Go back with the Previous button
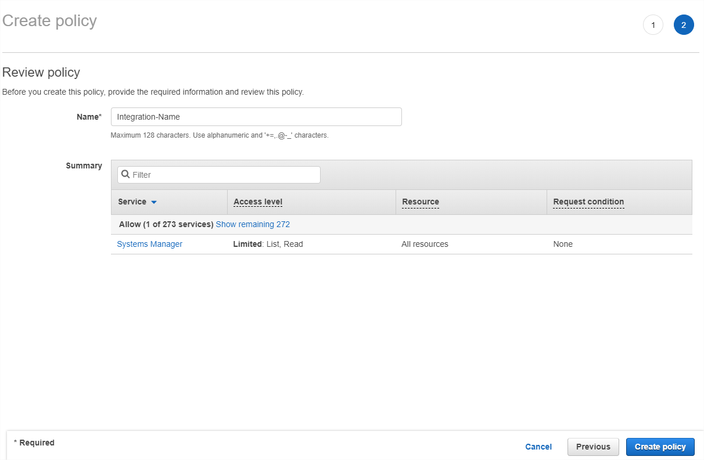This screenshot has width=704, height=460. tap(593, 447)
